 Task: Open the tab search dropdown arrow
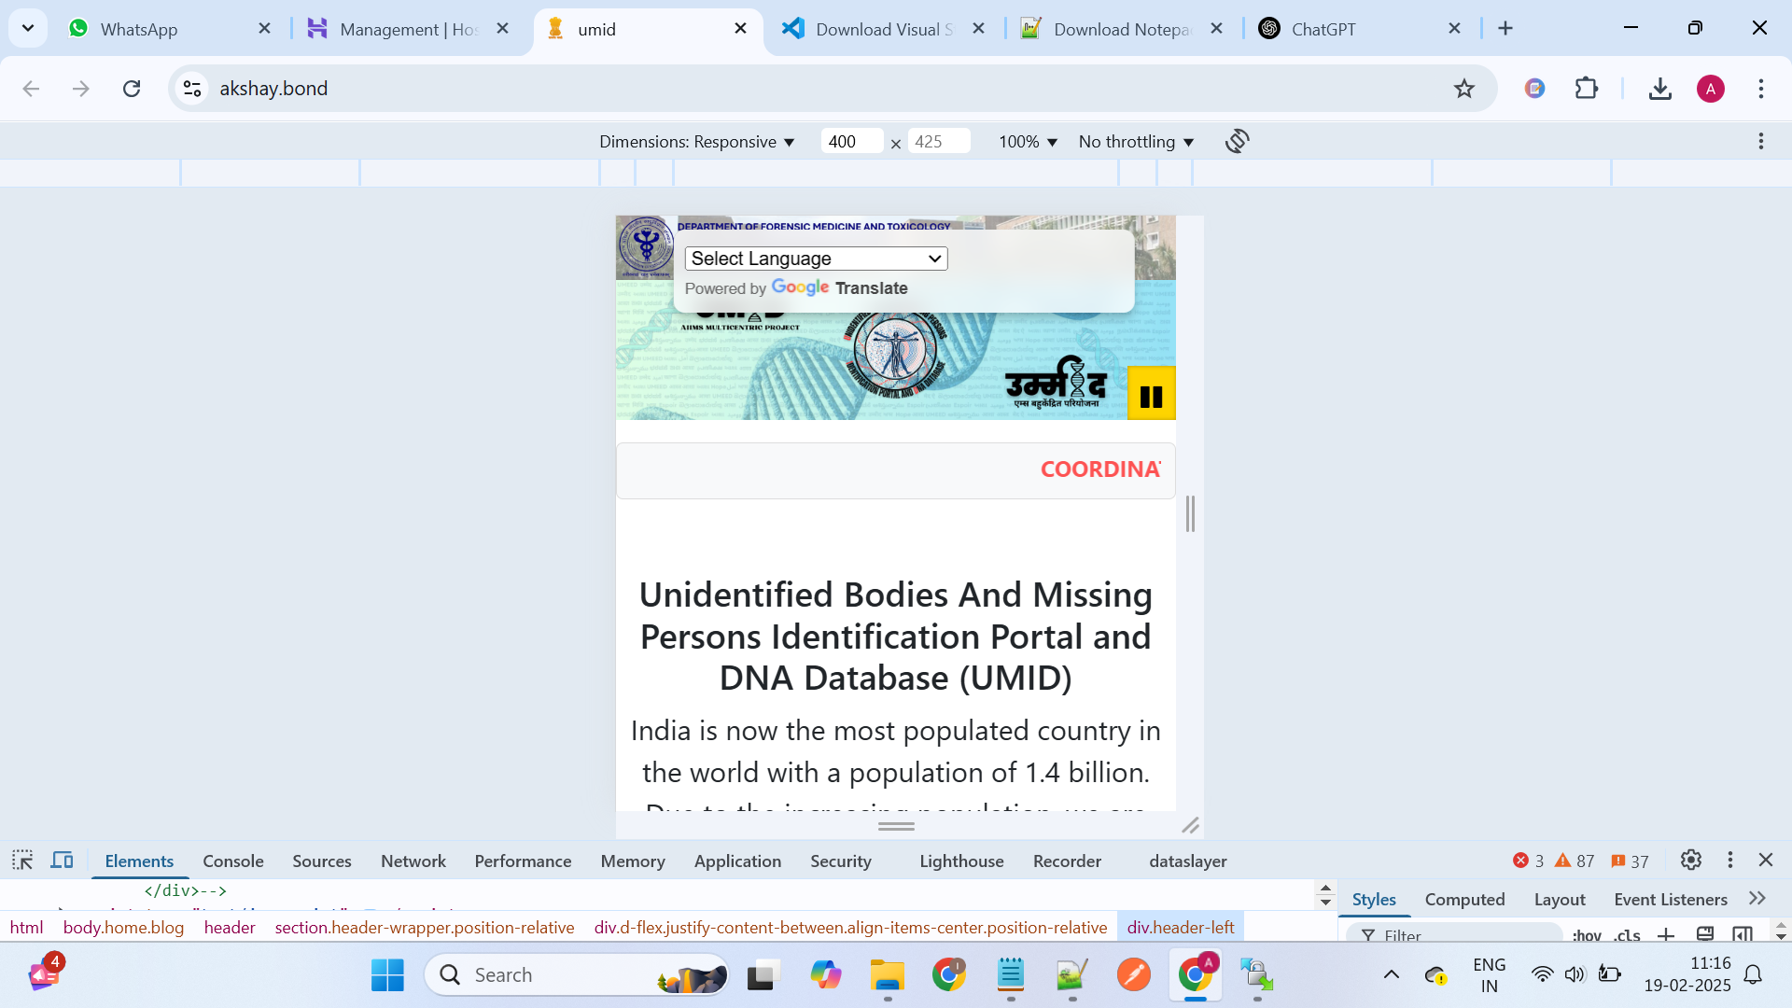[28, 28]
